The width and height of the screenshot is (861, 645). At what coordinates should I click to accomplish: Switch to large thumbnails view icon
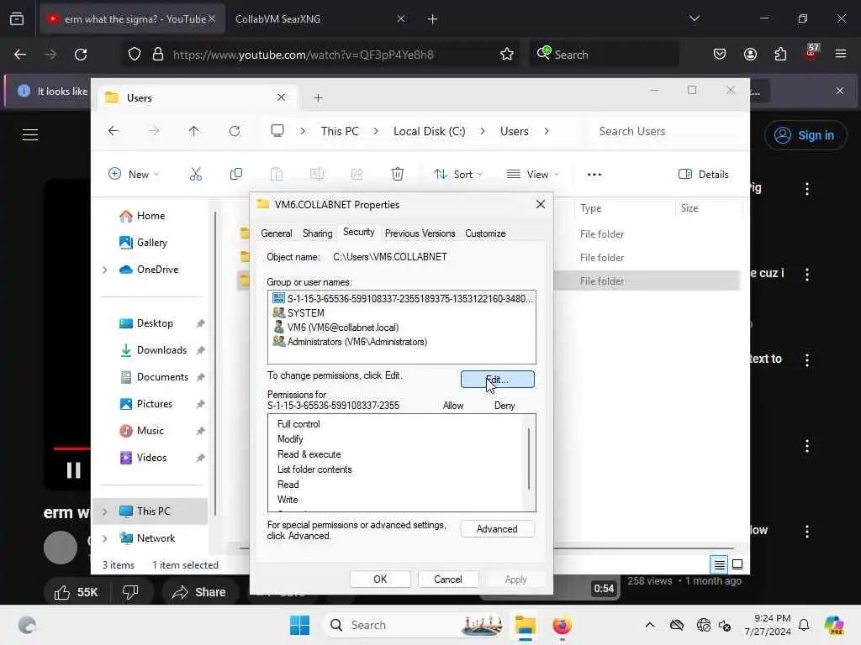pyautogui.click(x=737, y=564)
